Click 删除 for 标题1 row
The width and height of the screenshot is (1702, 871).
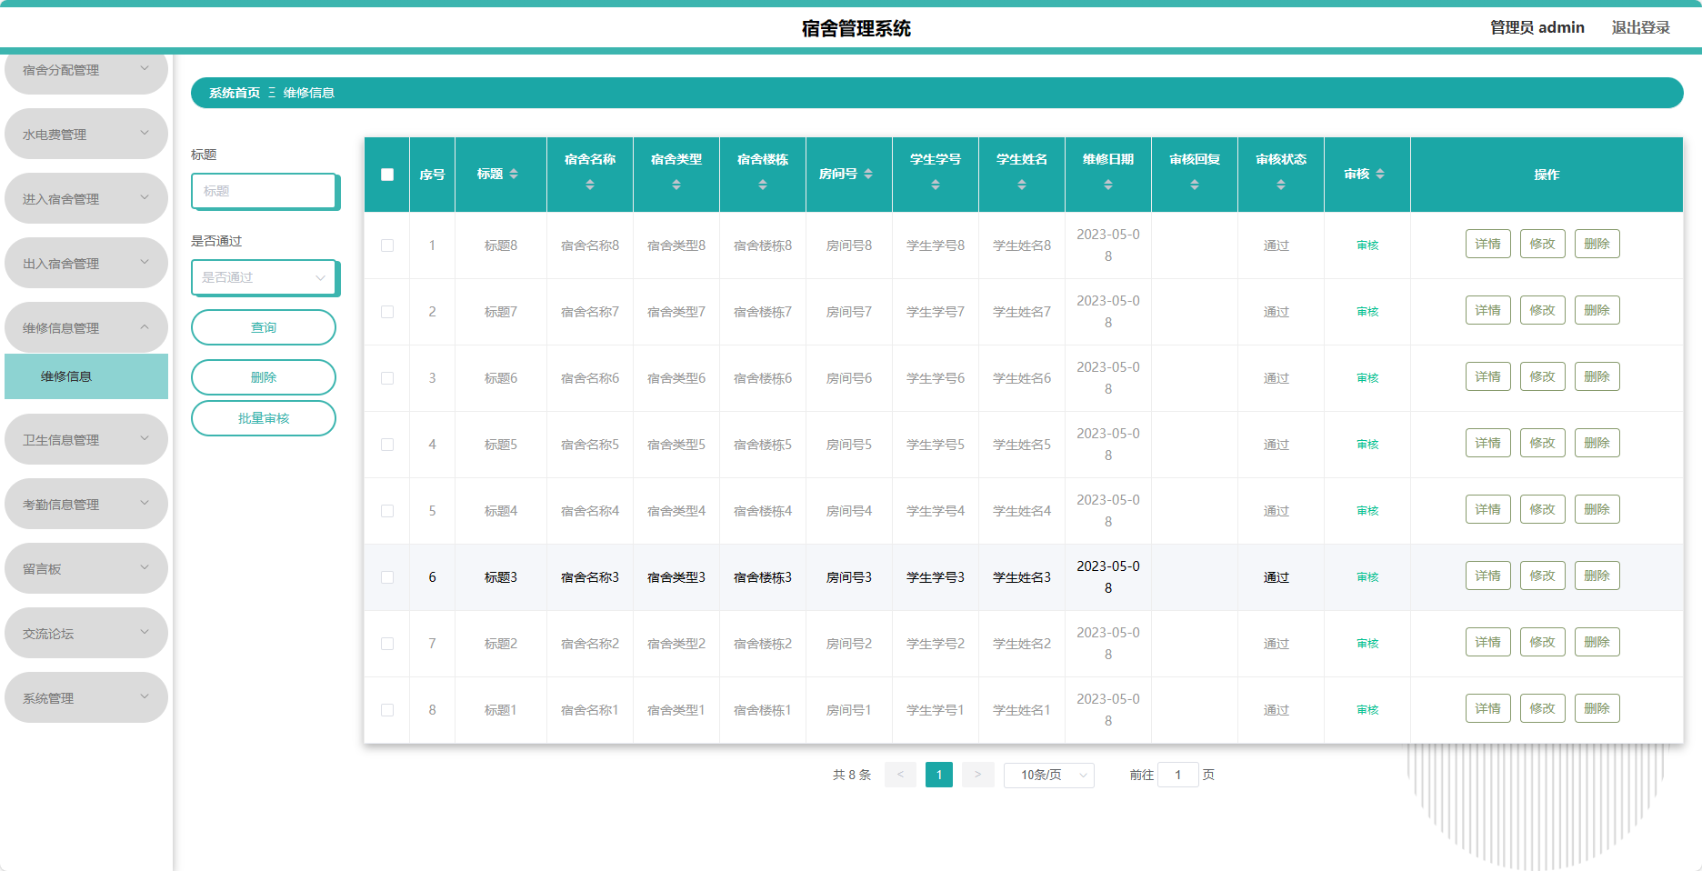1597,708
